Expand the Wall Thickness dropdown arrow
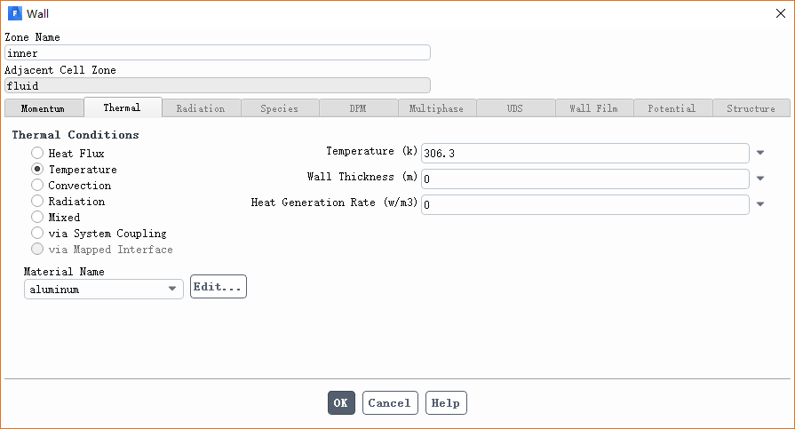 (760, 179)
